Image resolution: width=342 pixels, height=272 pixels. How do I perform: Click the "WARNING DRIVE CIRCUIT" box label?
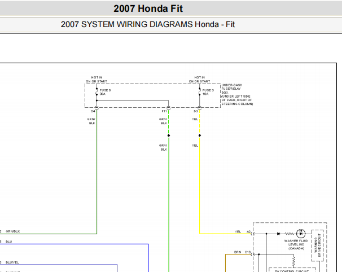click(x=317, y=245)
